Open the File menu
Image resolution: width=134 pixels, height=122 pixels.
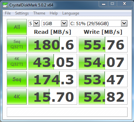pos(8,13)
